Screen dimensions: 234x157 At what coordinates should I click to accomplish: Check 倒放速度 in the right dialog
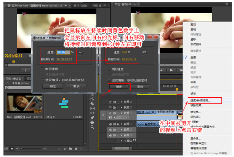pos(109,69)
